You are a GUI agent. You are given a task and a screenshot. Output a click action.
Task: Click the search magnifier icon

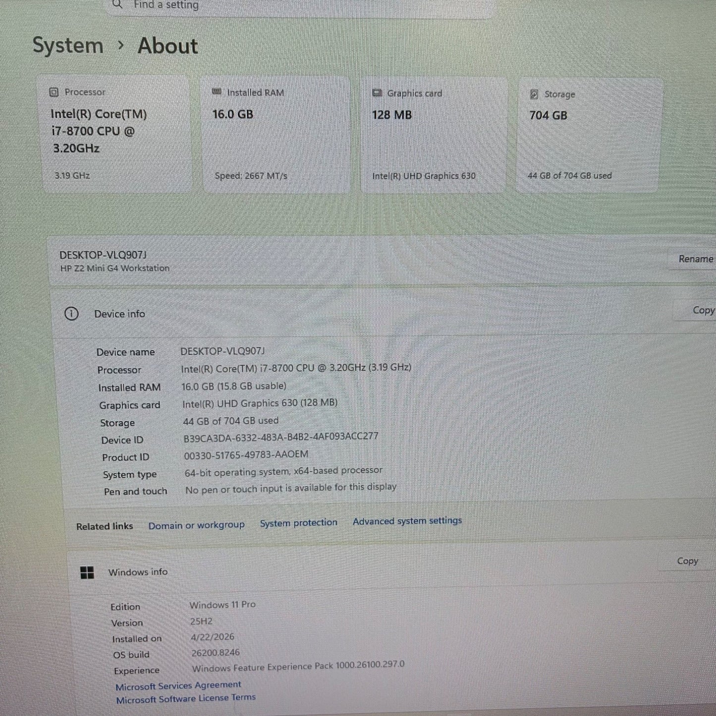click(x=117, y=4)
